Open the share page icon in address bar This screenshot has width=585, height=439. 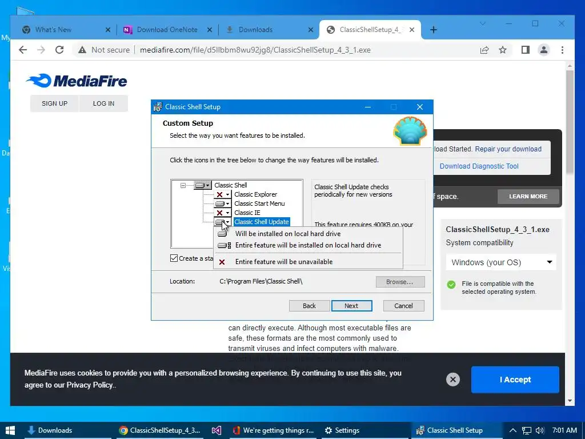pos(484,50)
